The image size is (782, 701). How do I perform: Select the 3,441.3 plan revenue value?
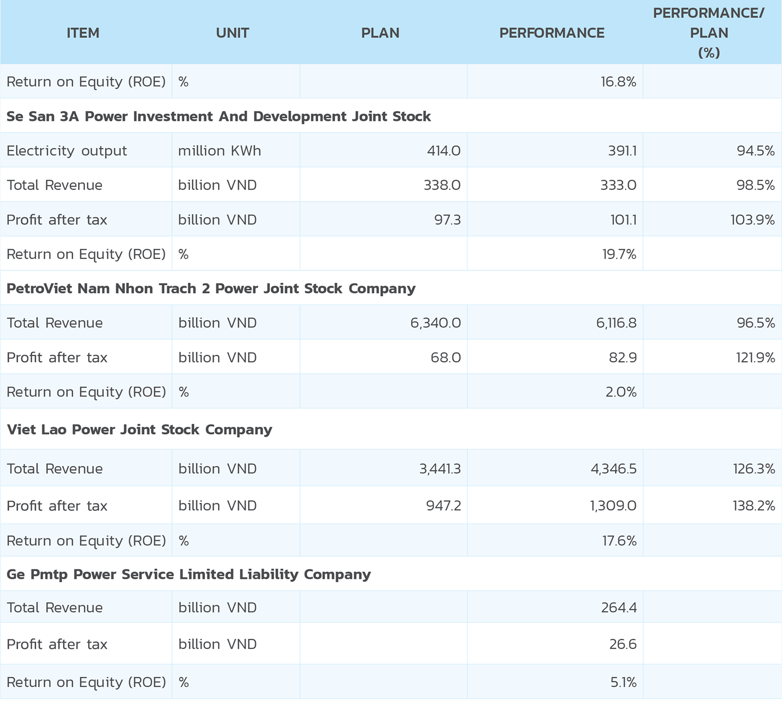440,469
